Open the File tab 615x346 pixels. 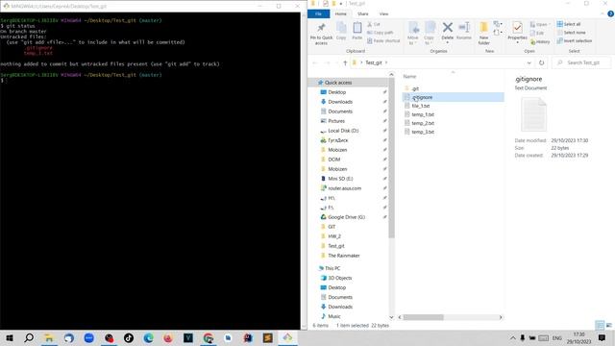[318, 13]
